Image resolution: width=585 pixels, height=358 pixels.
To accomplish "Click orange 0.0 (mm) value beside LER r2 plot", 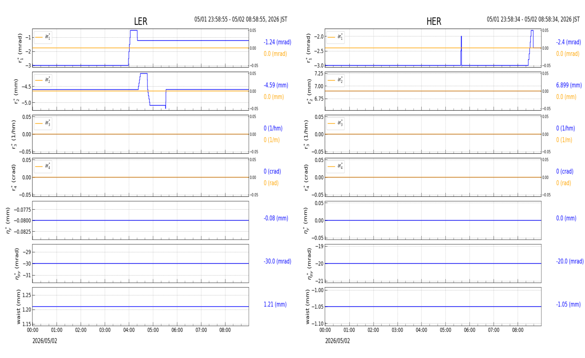I will click(274, 97).
